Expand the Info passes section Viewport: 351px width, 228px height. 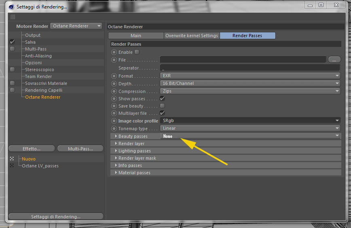116,165
